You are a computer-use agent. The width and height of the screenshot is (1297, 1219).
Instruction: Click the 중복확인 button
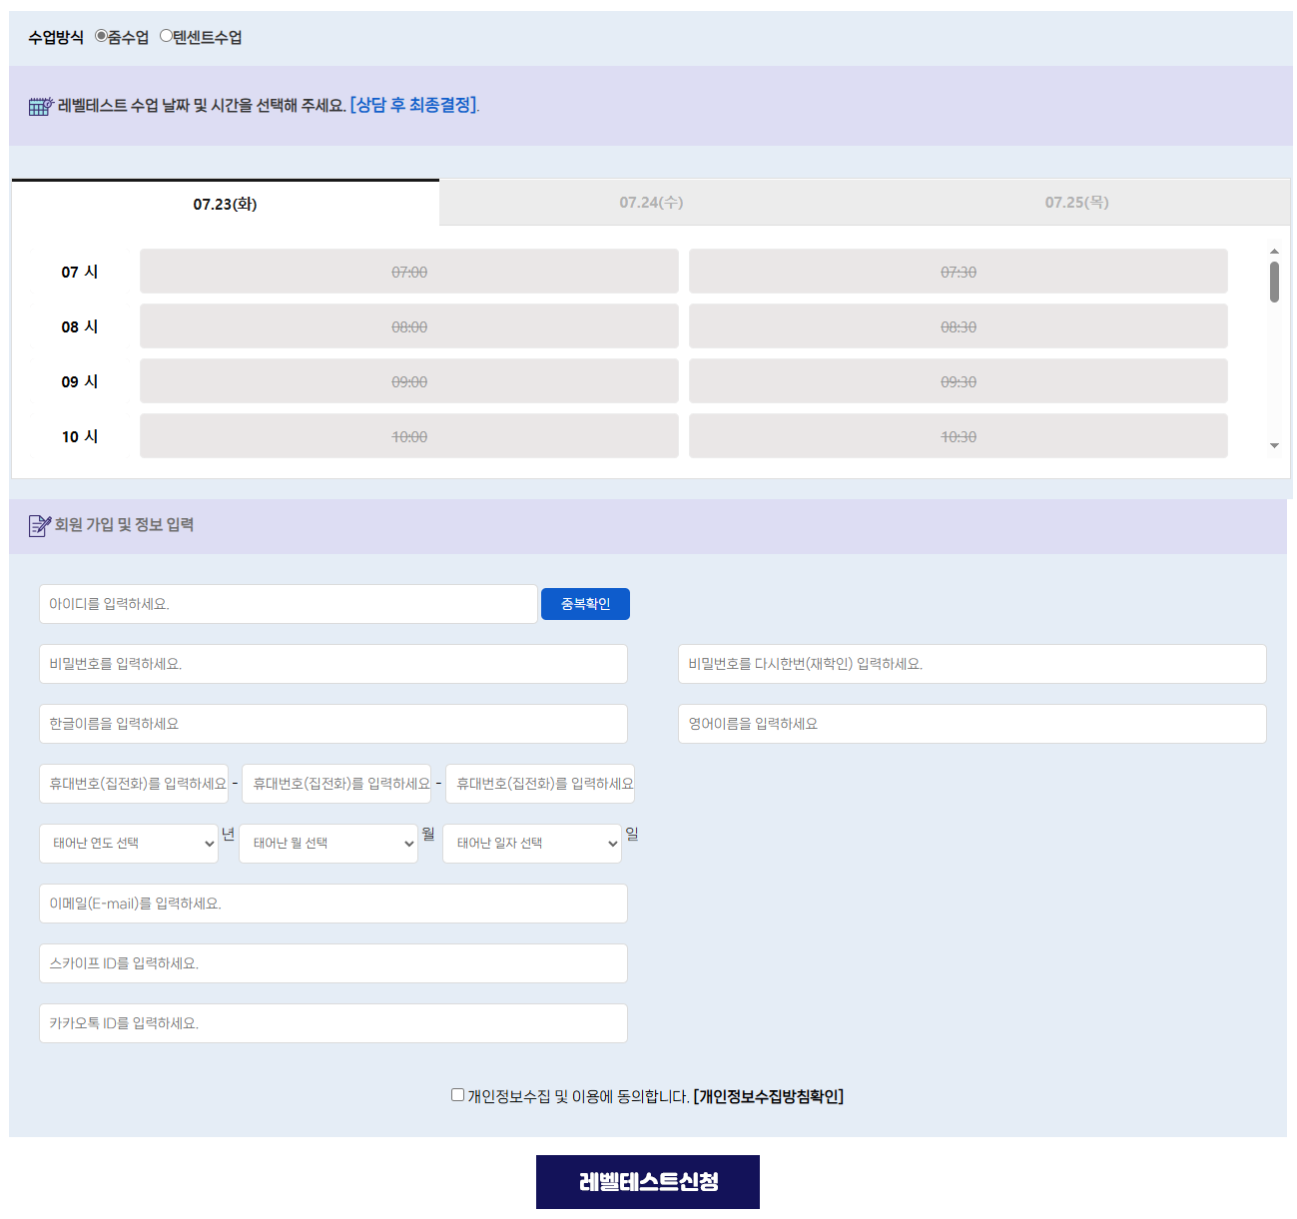pyautogui.click(x=585, y=604)
